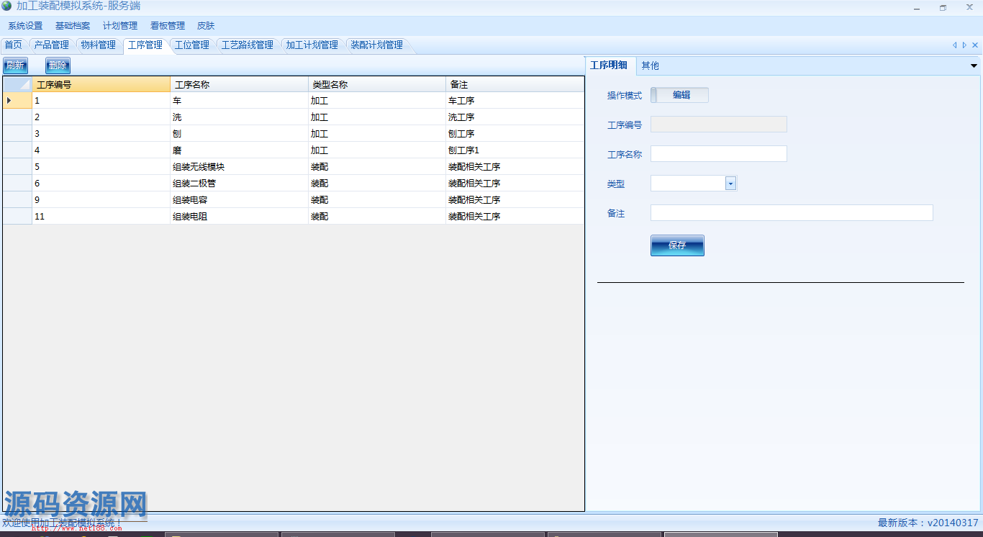Viewport: 983px width, 537px height.
Task: Close the current tab with X icon
Action: (x=975, y=45)
